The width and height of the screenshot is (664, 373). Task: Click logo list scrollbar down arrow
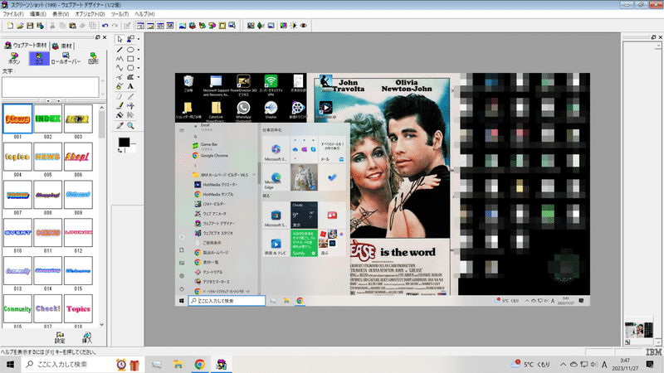(101, 324)
